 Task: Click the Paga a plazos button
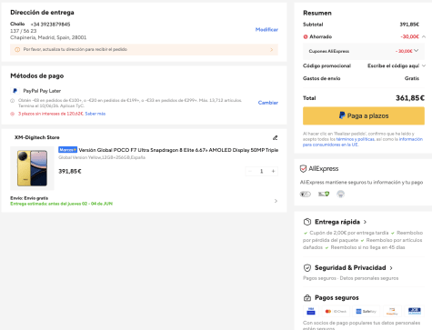click(364, 115)
